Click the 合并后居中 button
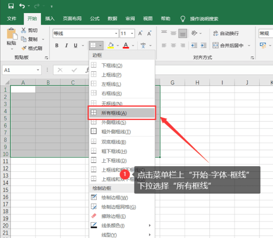 [228, 46]
